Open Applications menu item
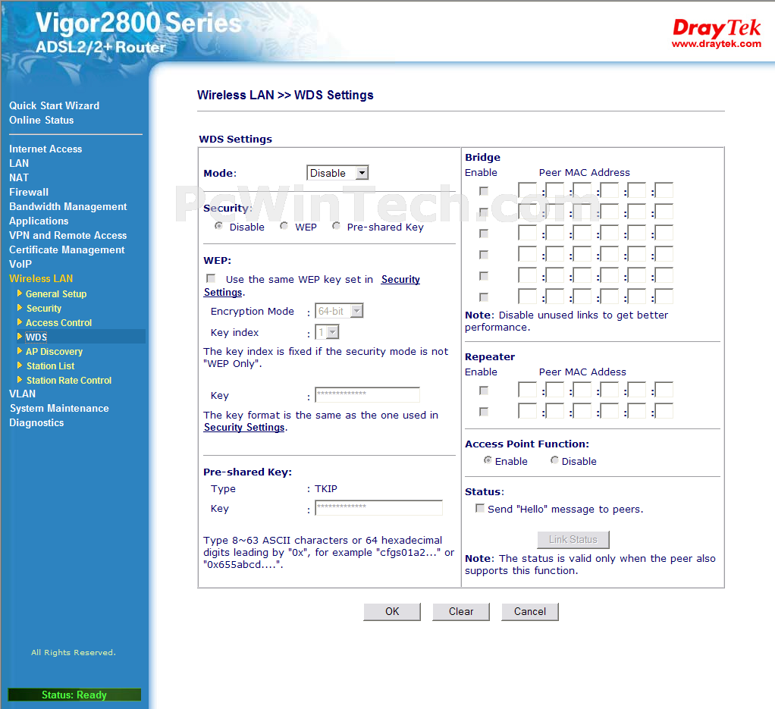Image resolution: width=775 pixels, height=709 pixels. click(39, 221)
